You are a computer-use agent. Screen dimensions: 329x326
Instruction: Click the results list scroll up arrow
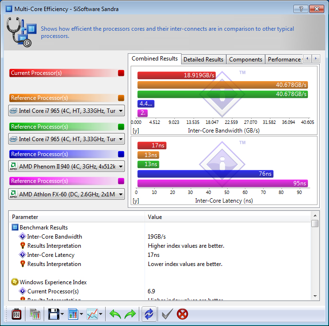pyautogui.click(x=315, y=216)
